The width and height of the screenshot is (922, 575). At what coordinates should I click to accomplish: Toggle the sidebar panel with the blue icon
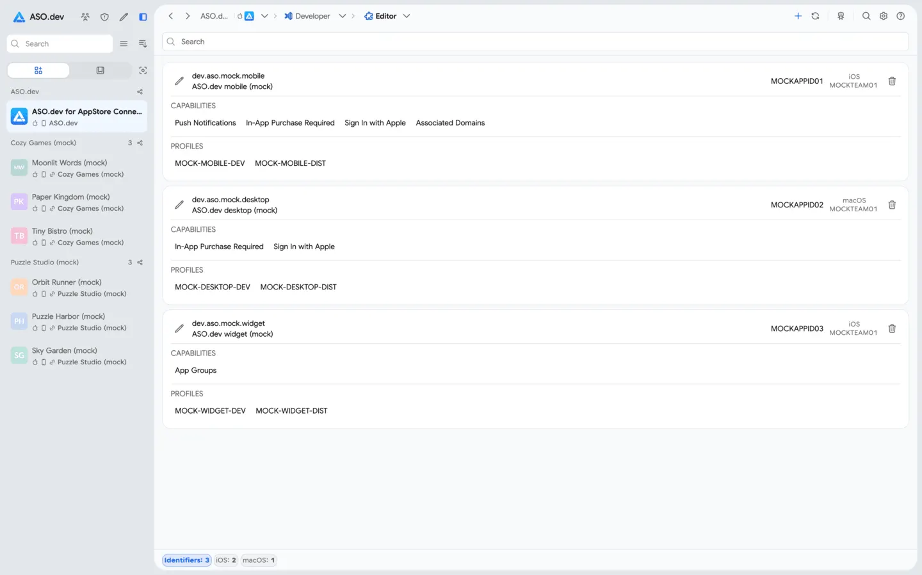click(x=143, y=17)
